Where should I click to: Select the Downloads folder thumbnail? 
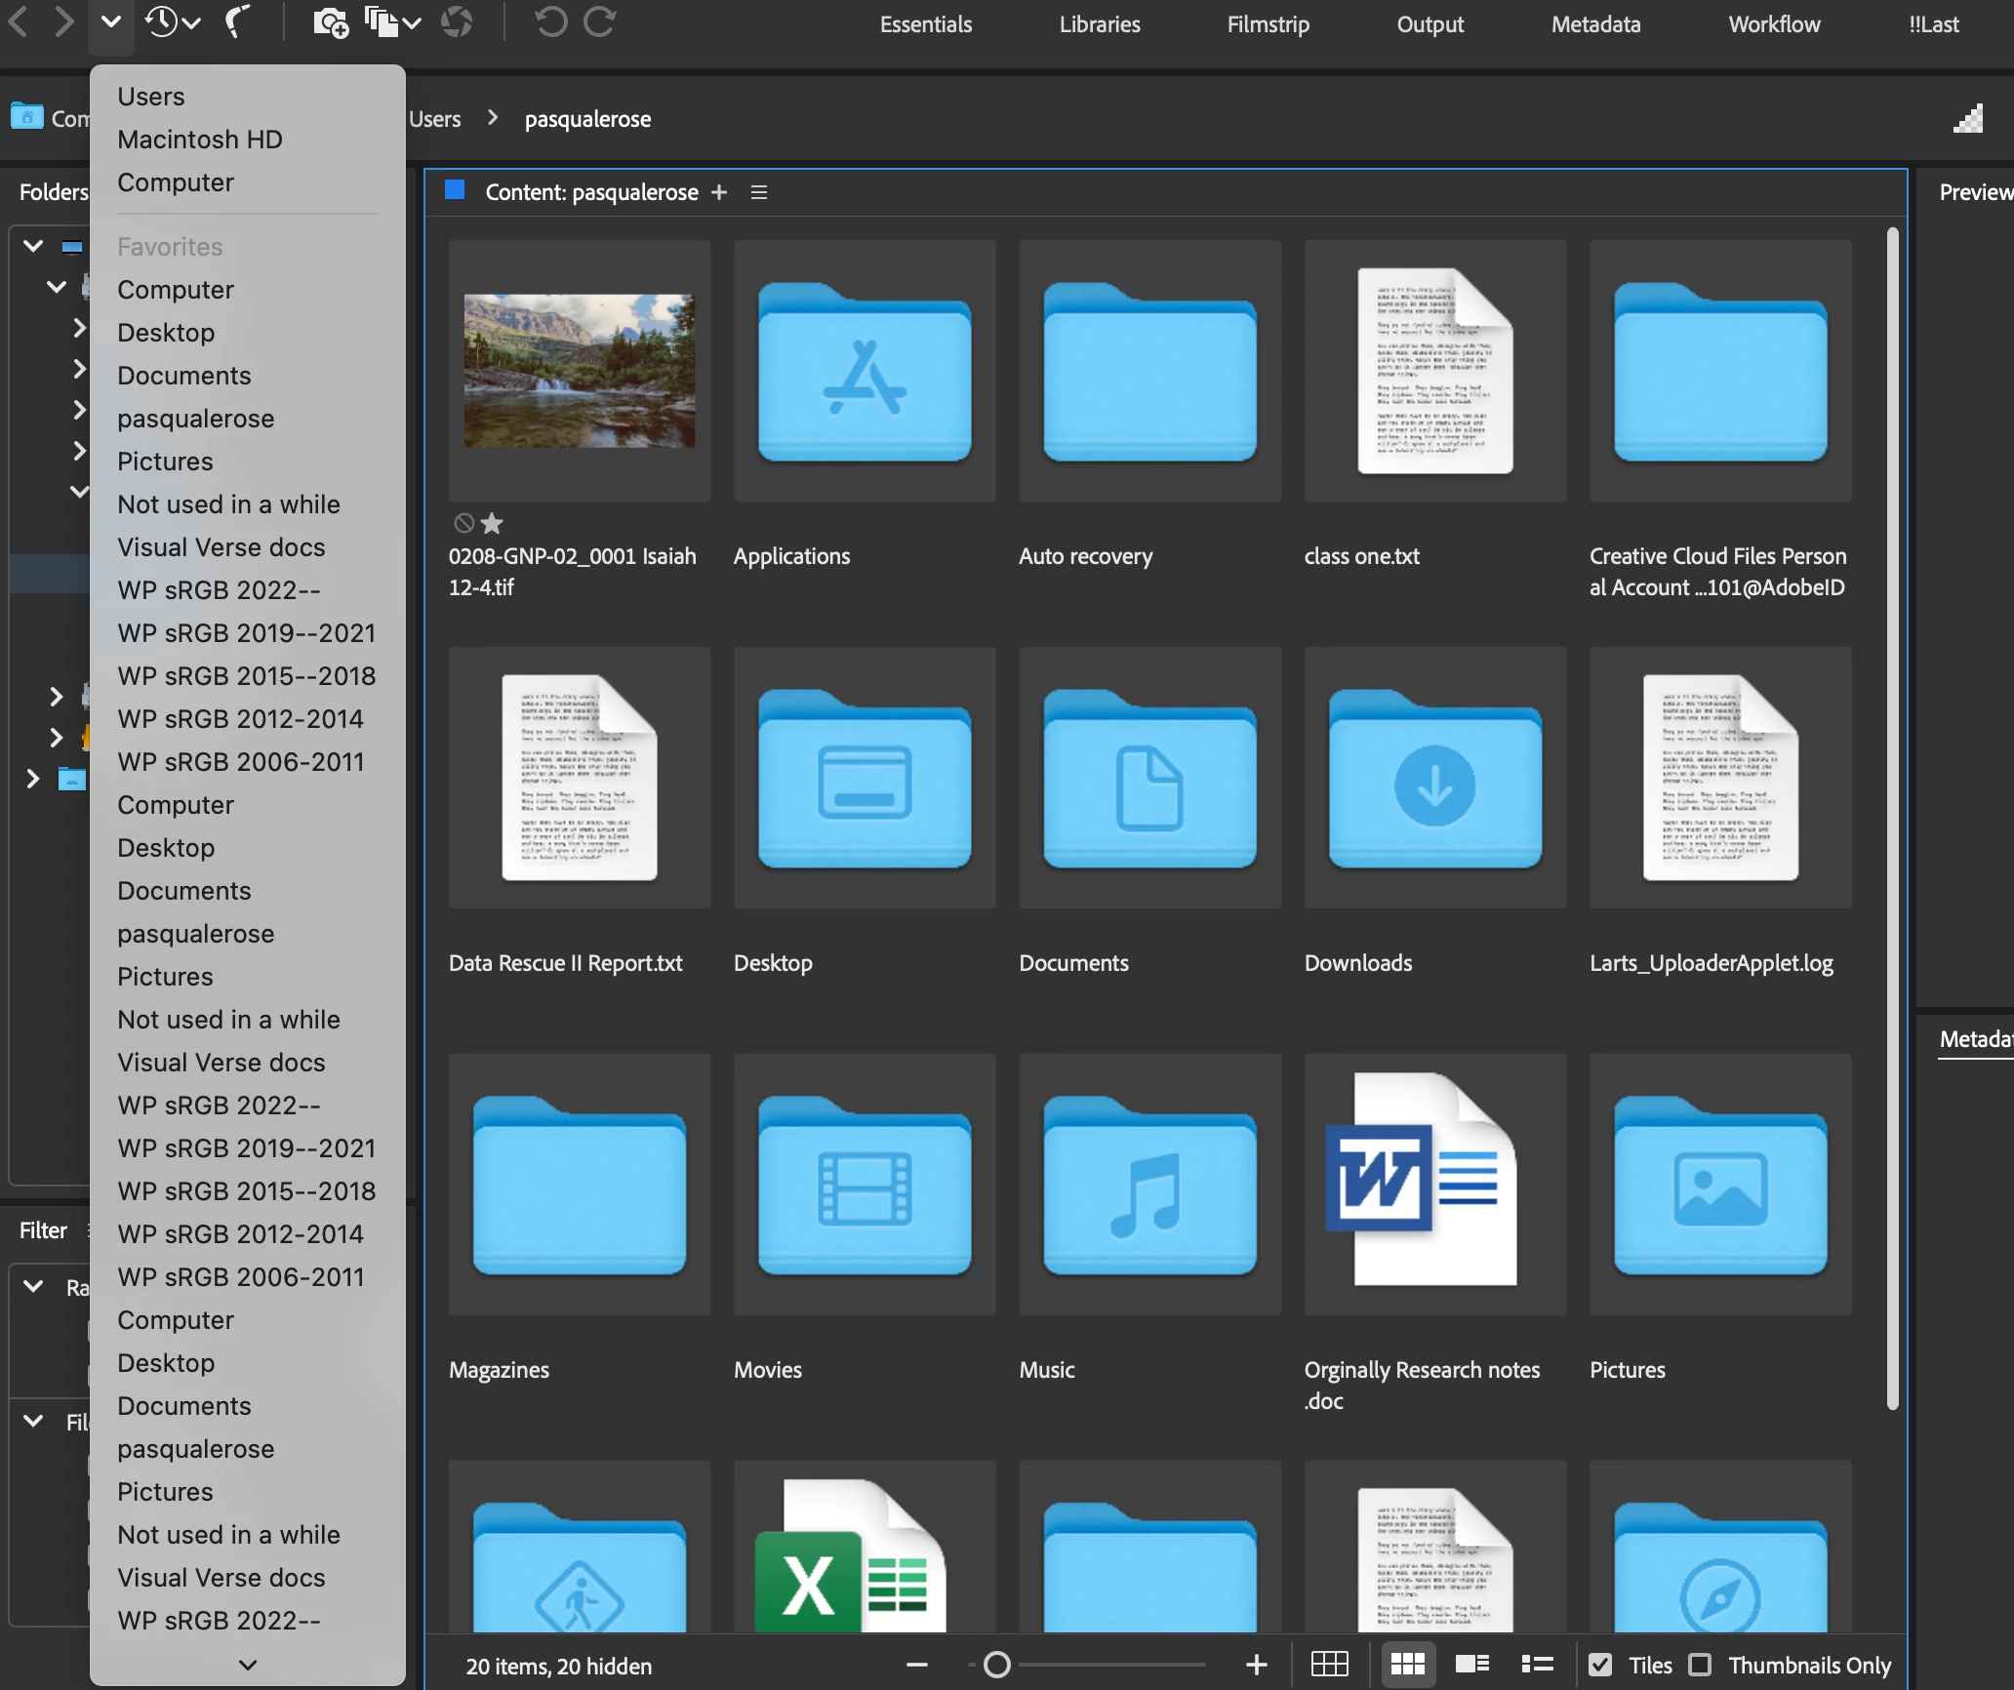point(1434,778)
